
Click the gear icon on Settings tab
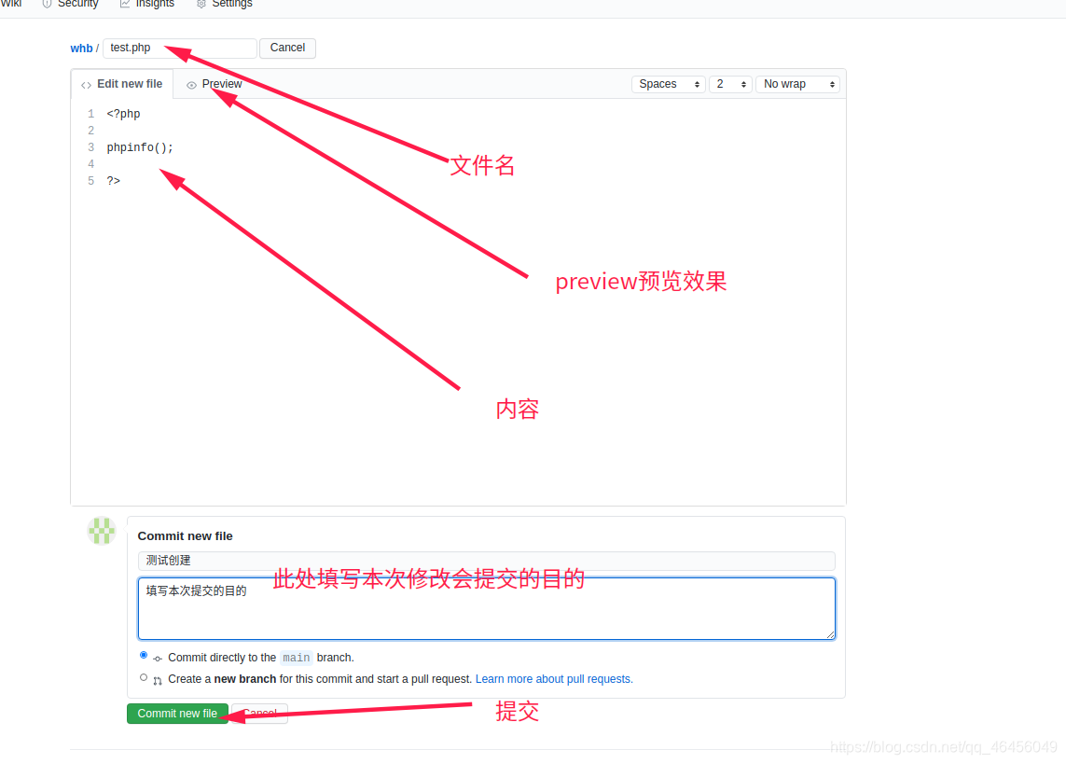201,4
